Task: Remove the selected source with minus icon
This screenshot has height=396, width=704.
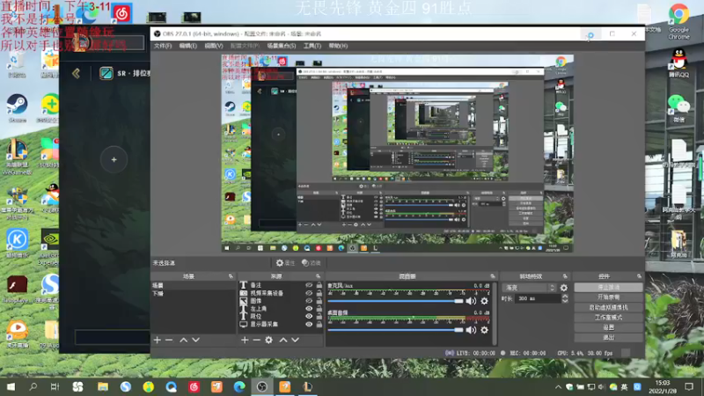Action: 256,340
